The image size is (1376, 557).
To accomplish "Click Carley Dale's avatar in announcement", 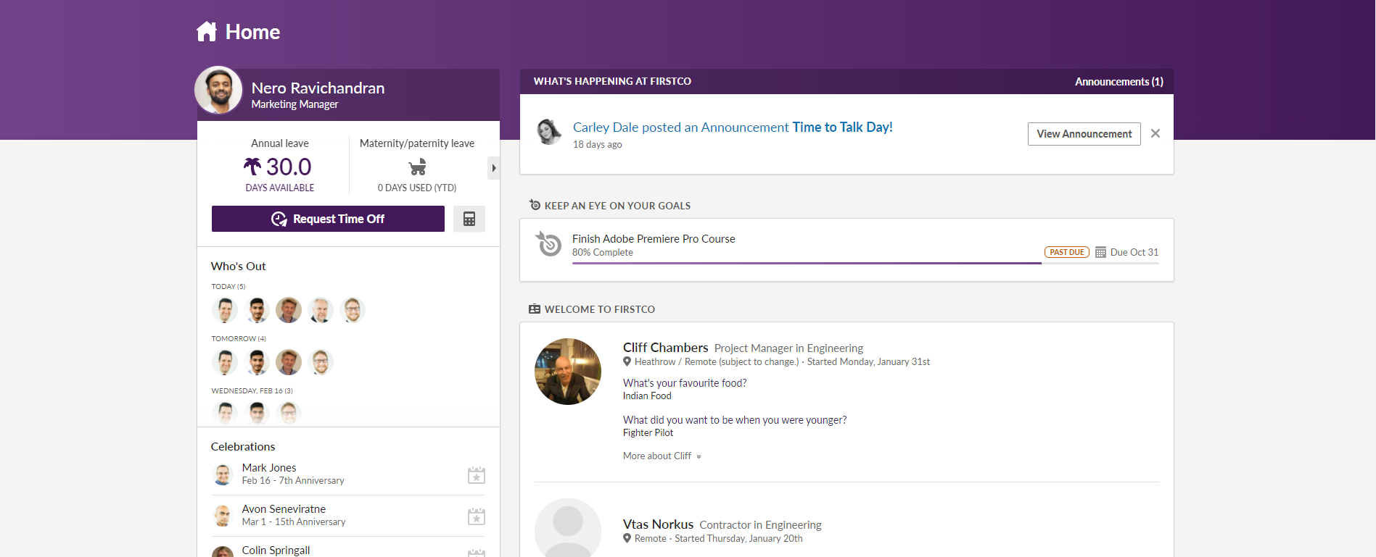I will [x=549, y=132].
